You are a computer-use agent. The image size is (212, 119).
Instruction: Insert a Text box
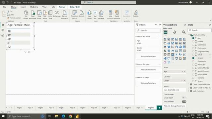95,15
